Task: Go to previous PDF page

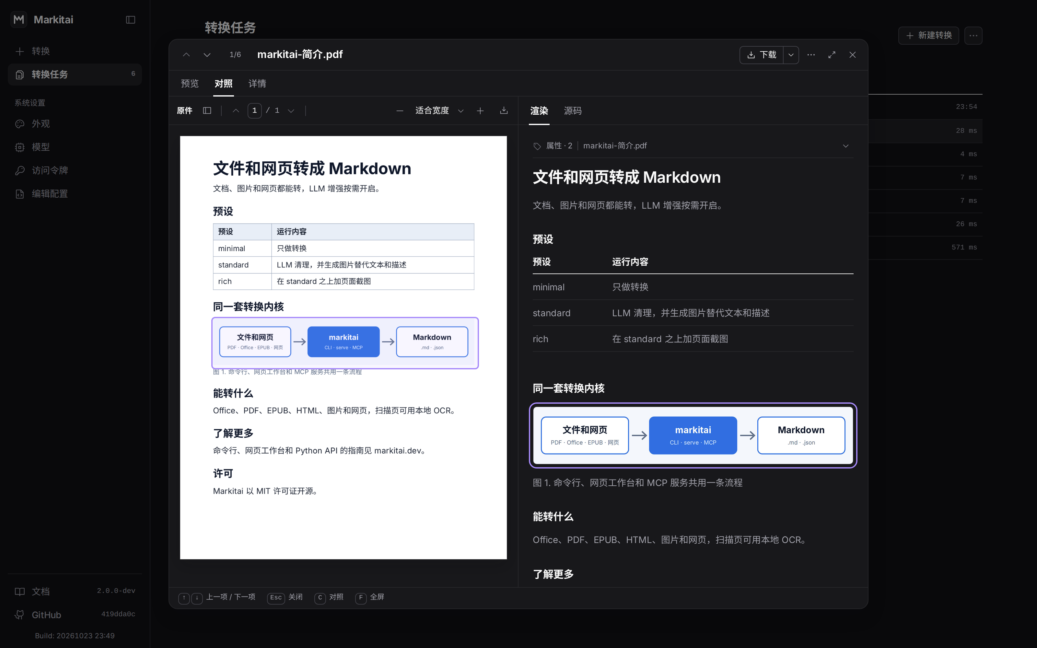Action: [x=236, y=110]
